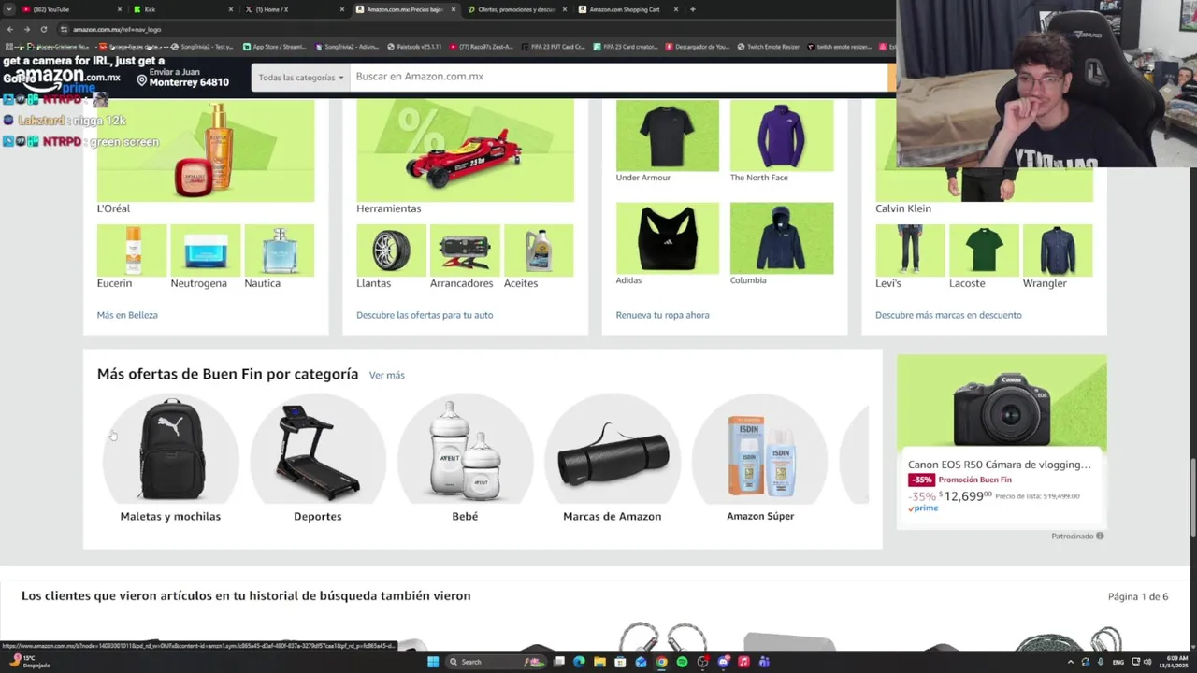
Task: Open the Ofertas, promociones y descuentos tab
Action: pyautogui.click(x=516, y=9)
